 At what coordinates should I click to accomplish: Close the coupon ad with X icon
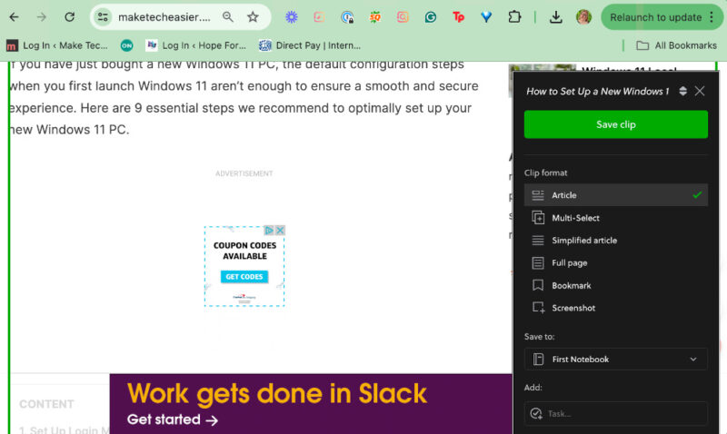pyautogui.click(x=280, y=231)
